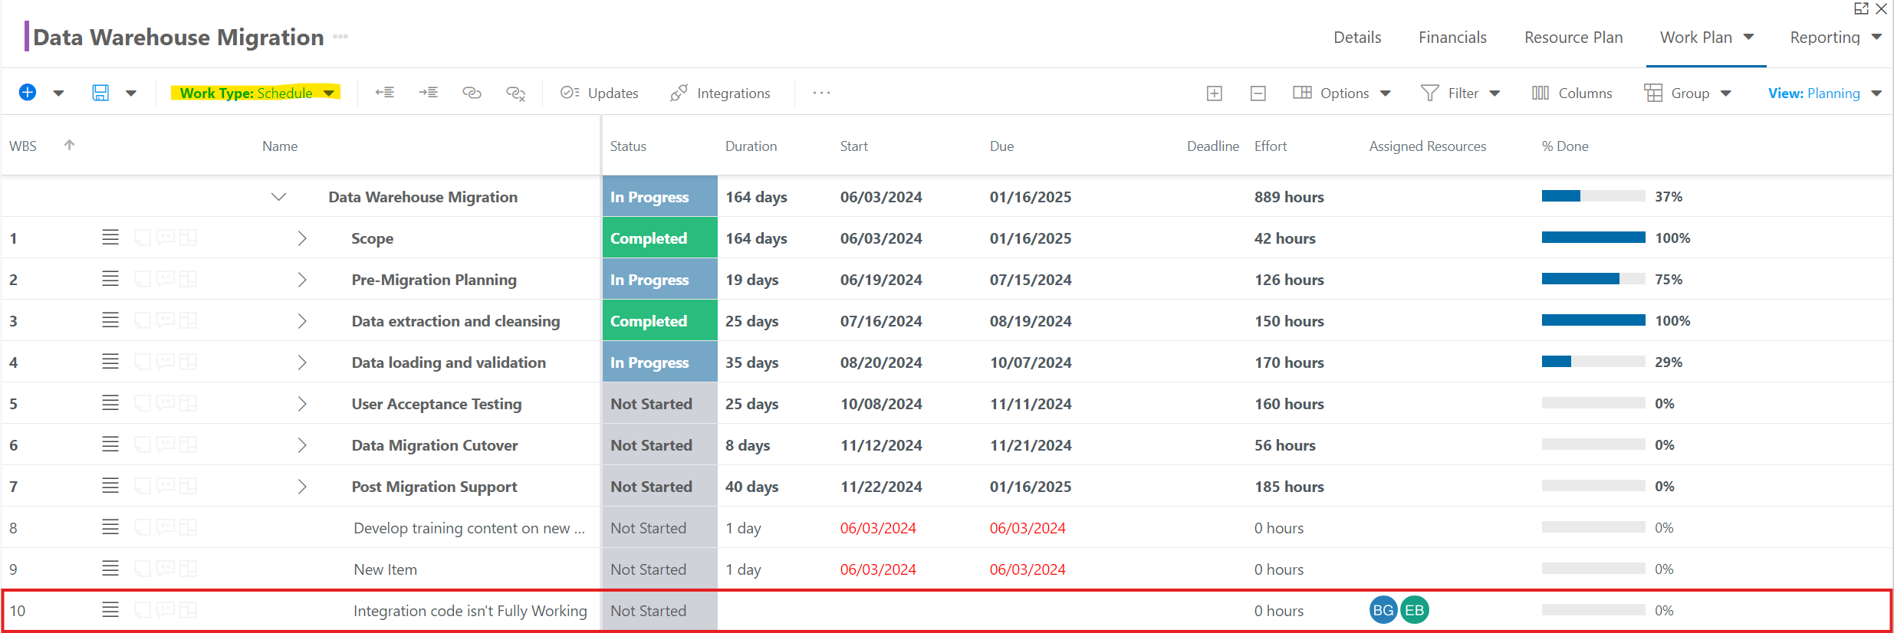Click the blue add new item icon
This screenshot has height=633, width=1894.
pyautogui.click(x=28, y=93)
